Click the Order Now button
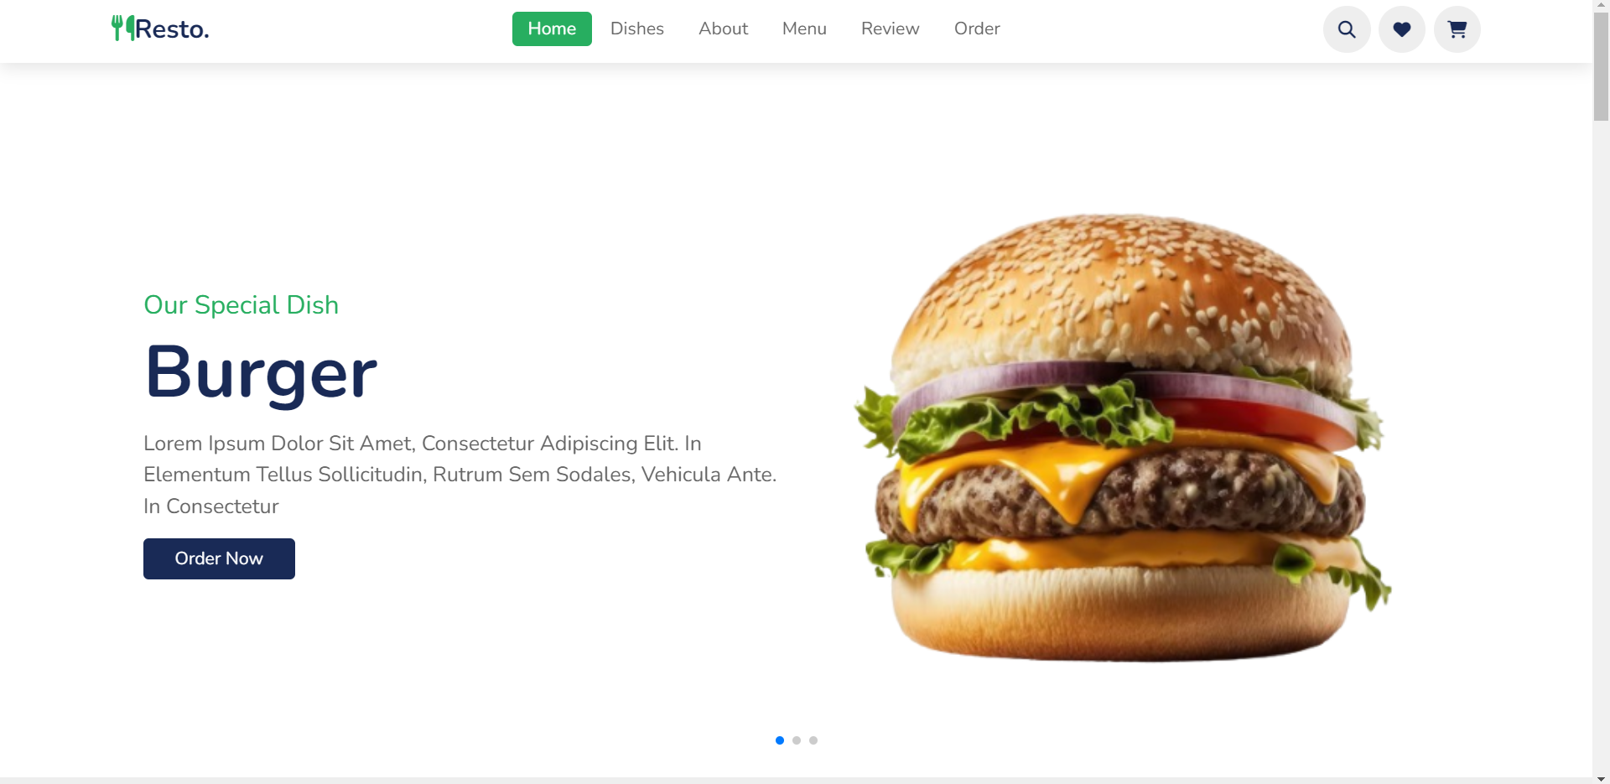 [x=219, y=558]
